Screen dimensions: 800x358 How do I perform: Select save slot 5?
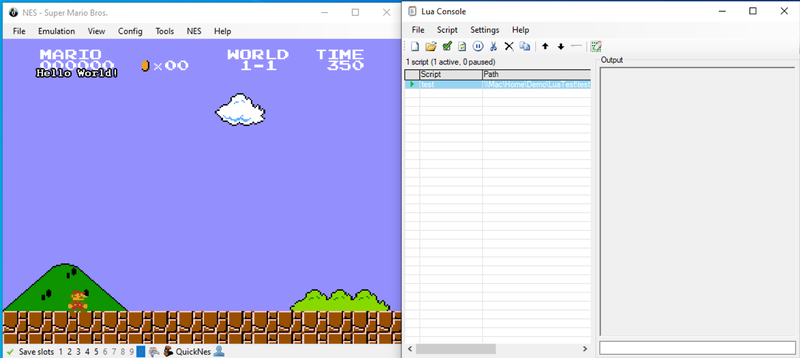coord(96,352)
